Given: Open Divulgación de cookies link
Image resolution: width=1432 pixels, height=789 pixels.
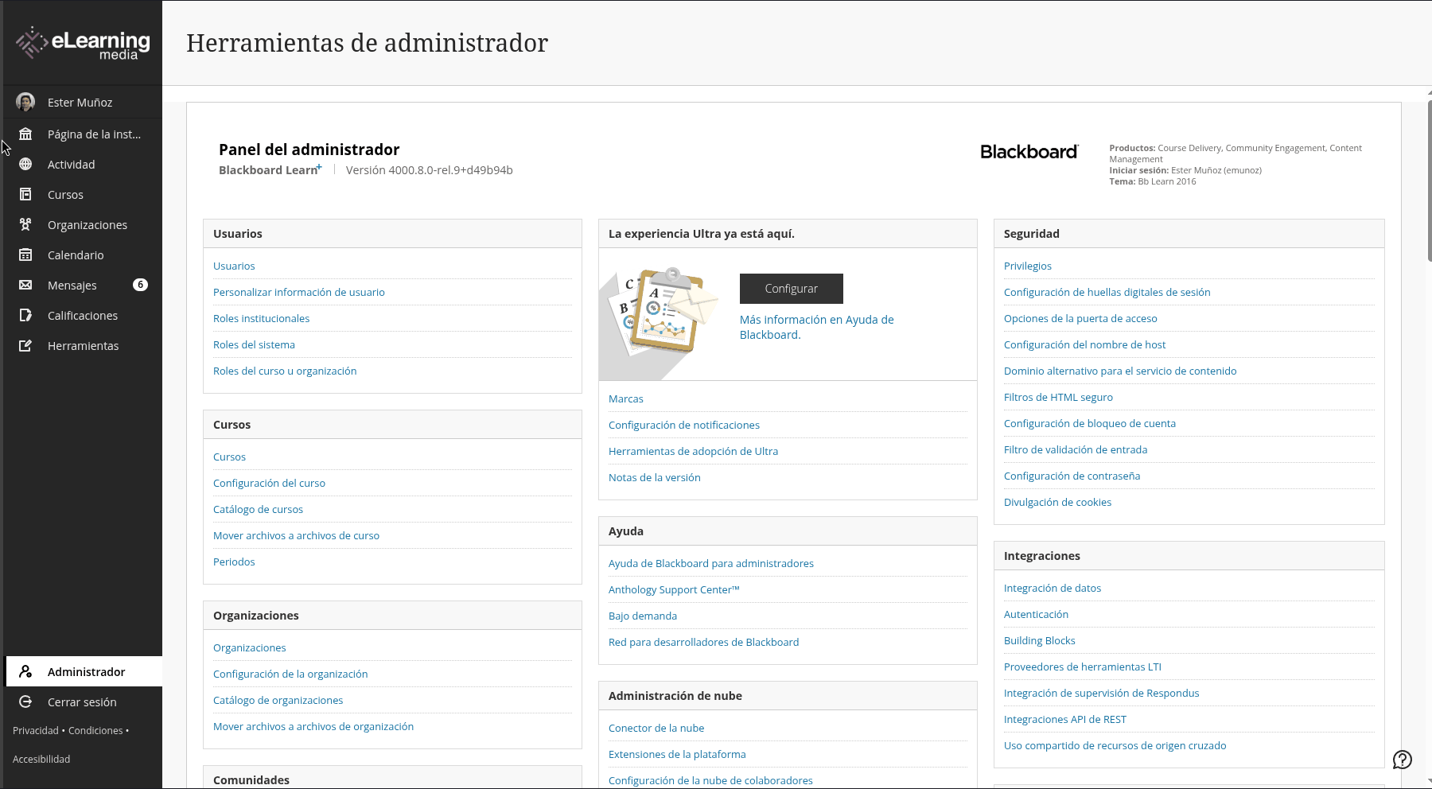Looking at the screenshot, I should 1057,502.
